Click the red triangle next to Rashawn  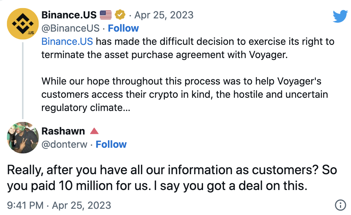pyautogui.click(x=94, y=131)
